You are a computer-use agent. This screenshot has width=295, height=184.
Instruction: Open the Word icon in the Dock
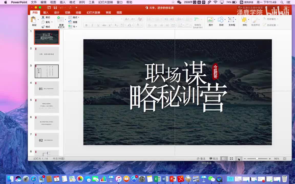pos(165,179)
